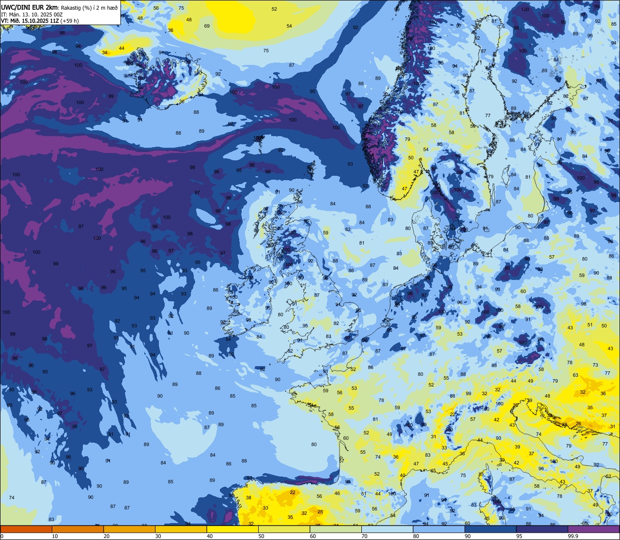Click the legend tick label 70
The width and height of the screenshot is (620, 540).
(x=364, y=536)
